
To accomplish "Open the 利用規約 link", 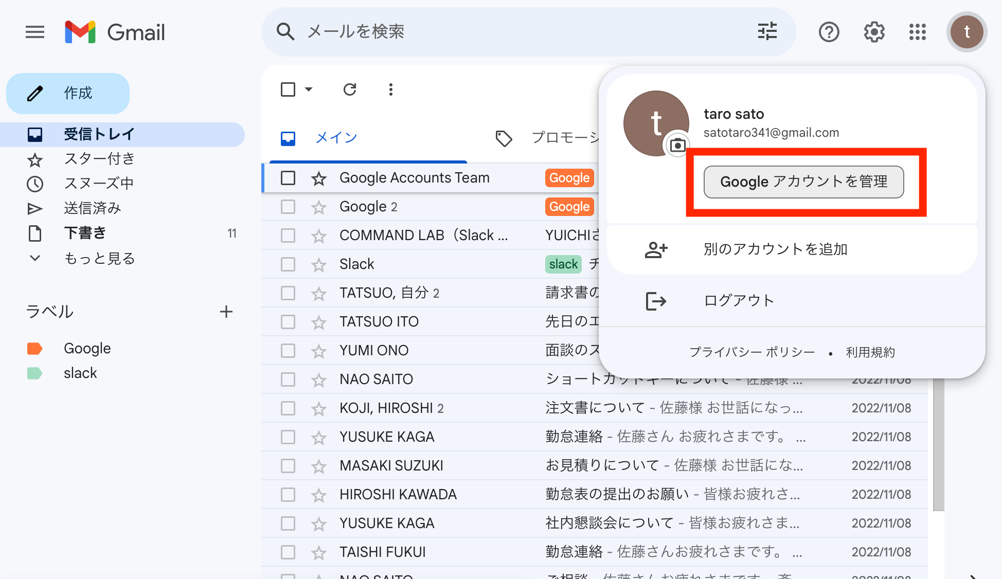I will [x=870, y=352].
